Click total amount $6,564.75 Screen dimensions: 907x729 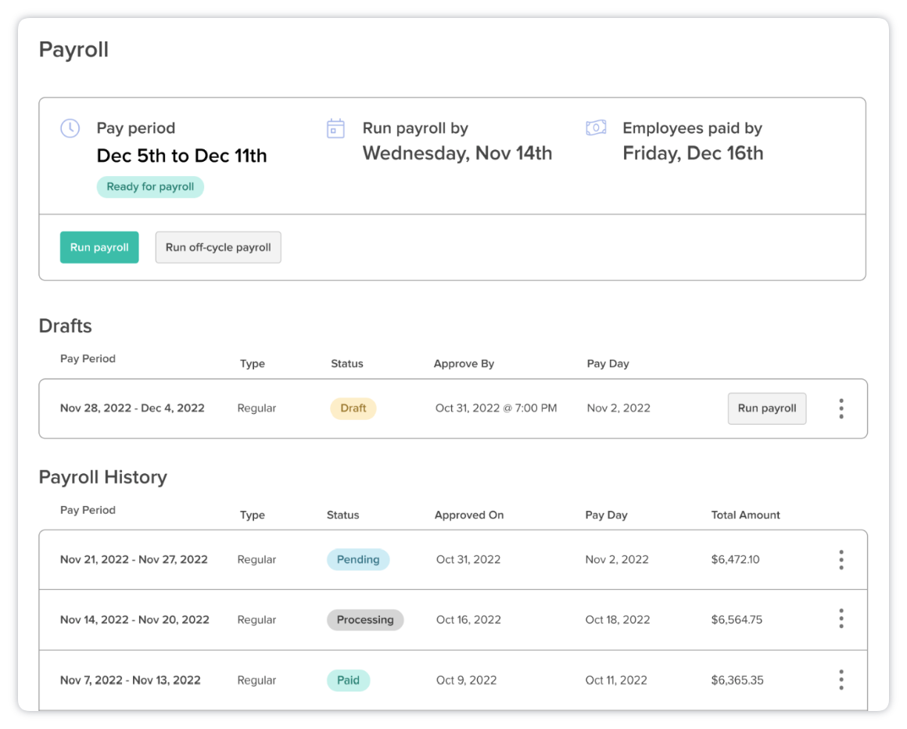737,619
